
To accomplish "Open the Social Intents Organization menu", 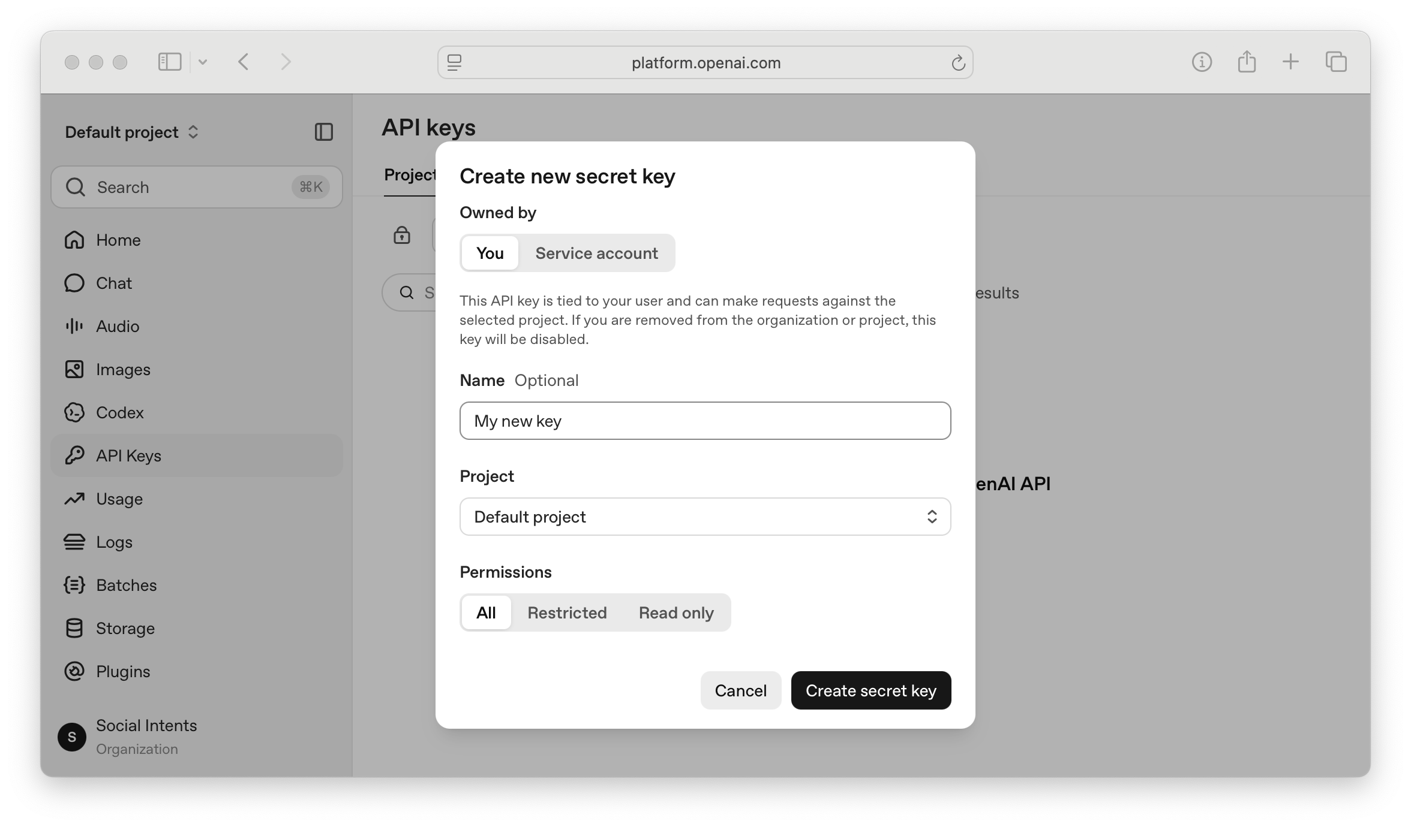I will tap(197, 737).
